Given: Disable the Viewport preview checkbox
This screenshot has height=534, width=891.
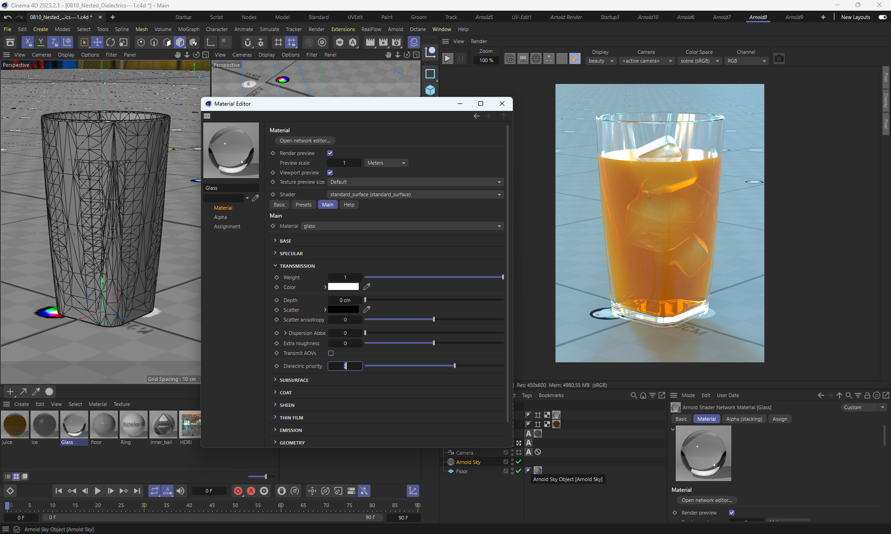Looking at the screenshot, I should pos(330,173).
